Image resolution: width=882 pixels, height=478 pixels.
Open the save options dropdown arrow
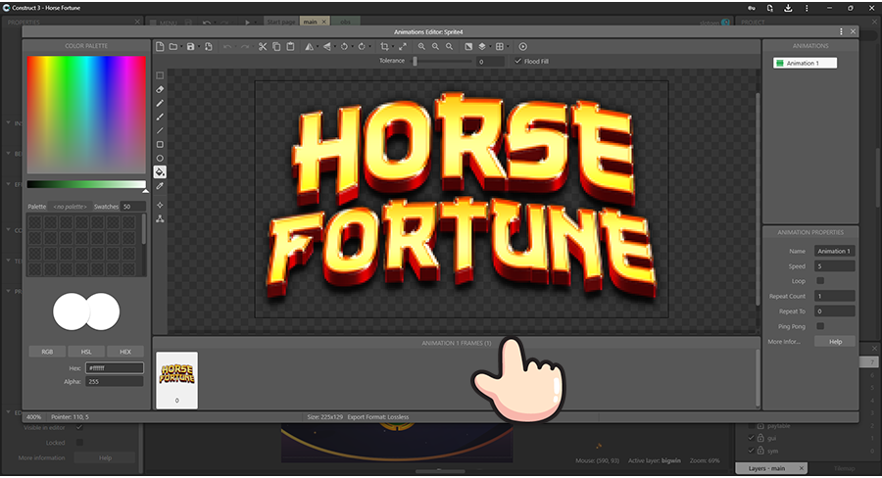point(199,46)
